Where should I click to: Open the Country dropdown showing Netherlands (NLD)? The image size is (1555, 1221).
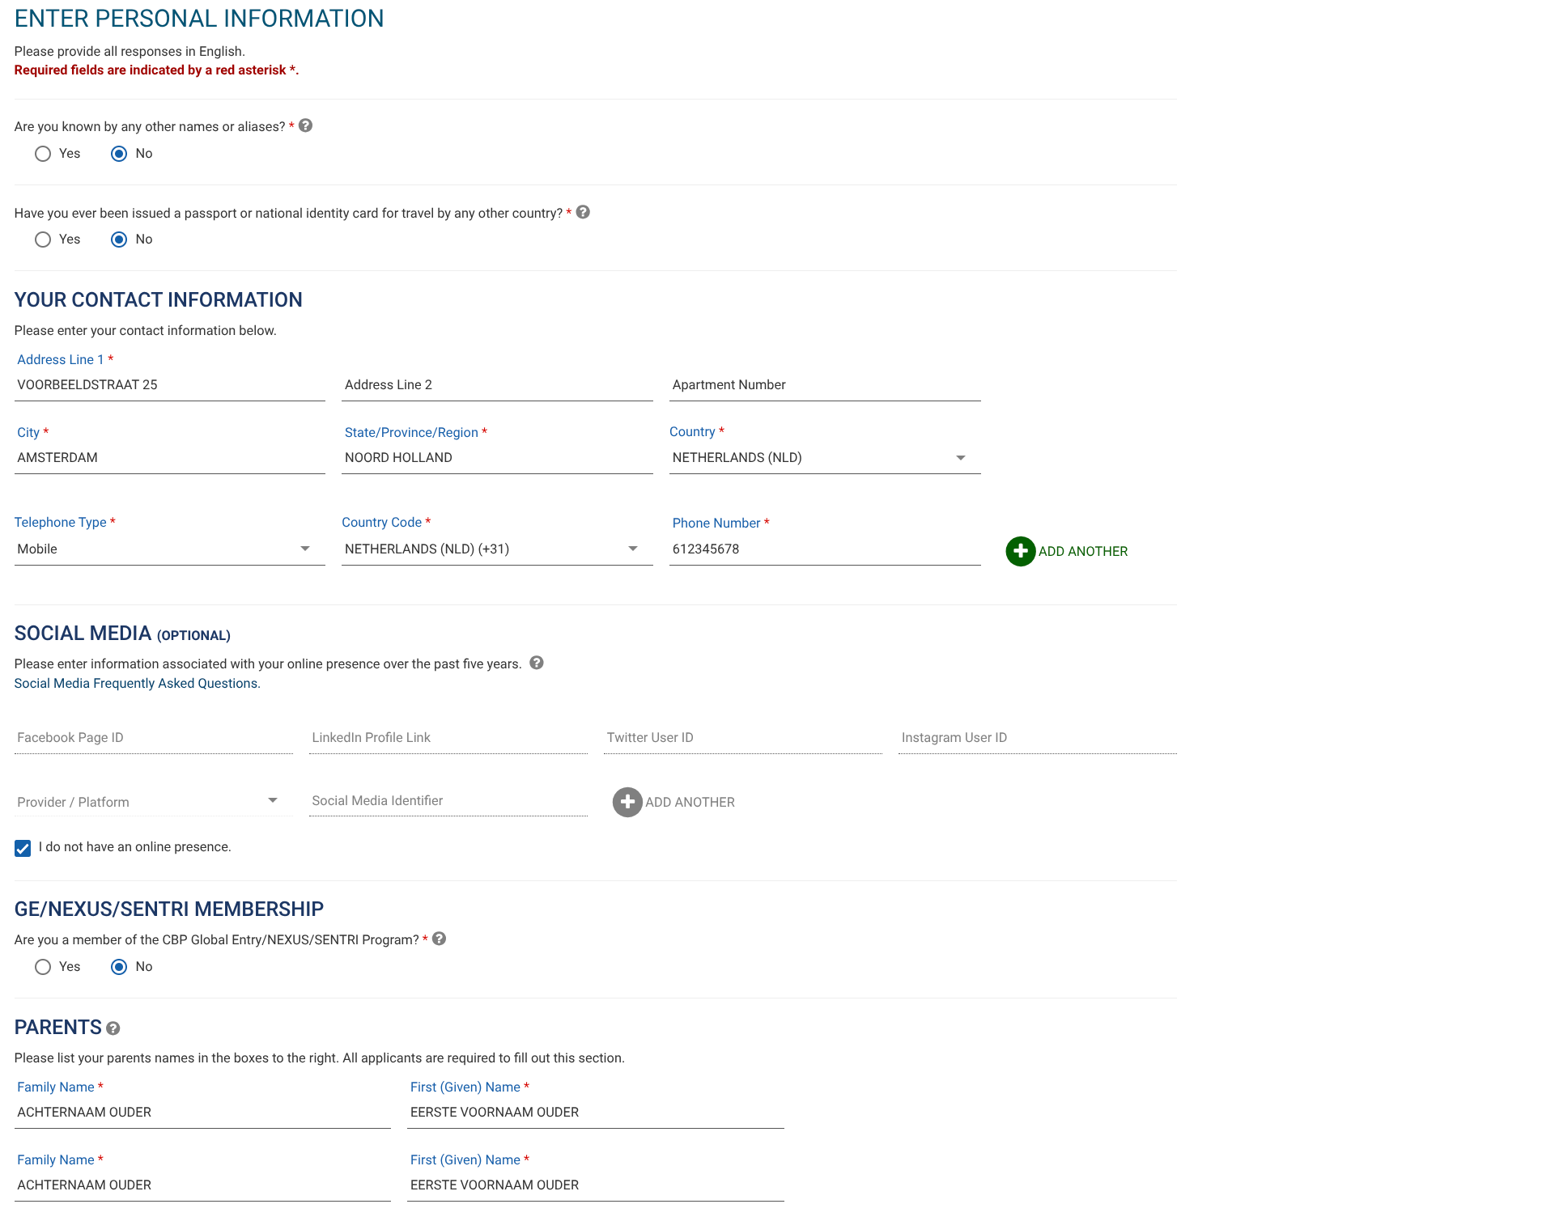(824, 458)
